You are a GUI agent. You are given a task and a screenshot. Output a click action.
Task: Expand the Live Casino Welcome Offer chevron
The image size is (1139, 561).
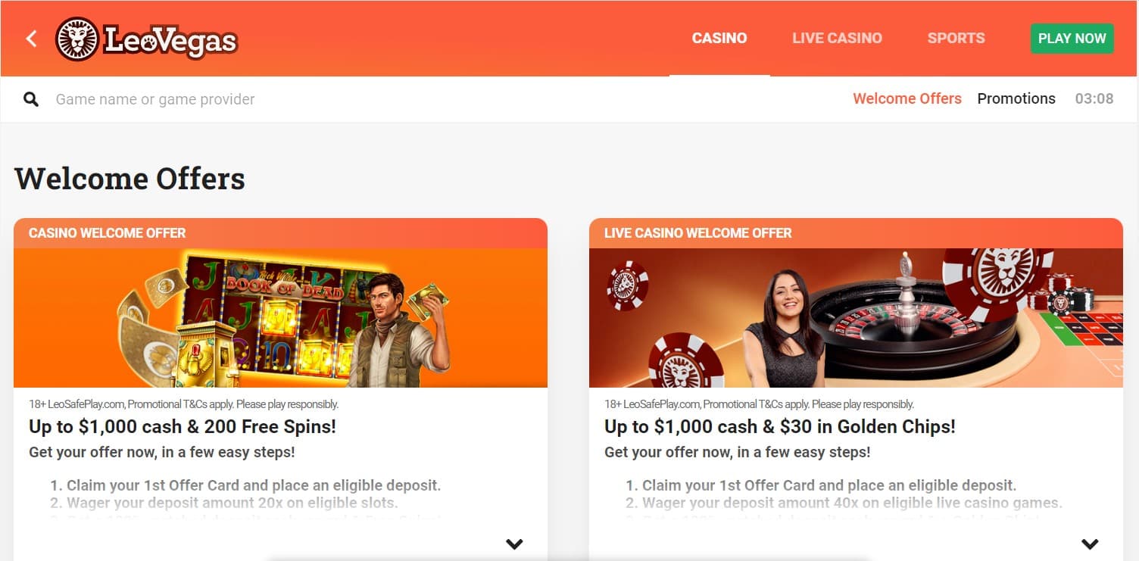click(1090, 544)
